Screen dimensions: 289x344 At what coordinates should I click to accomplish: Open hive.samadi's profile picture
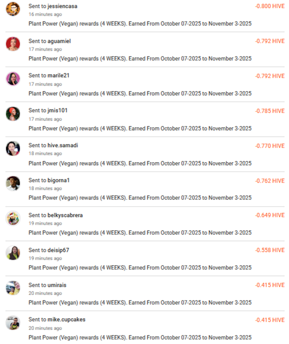[x=13, y=148]
